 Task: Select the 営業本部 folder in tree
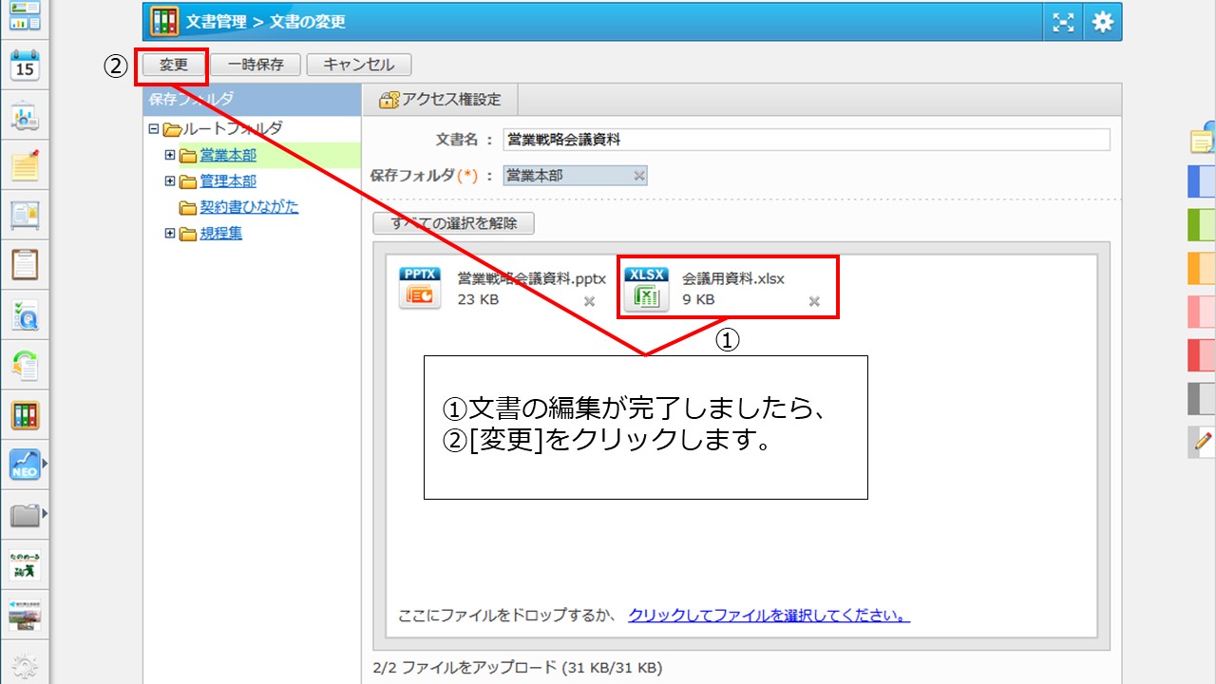[x=228, y=155]
